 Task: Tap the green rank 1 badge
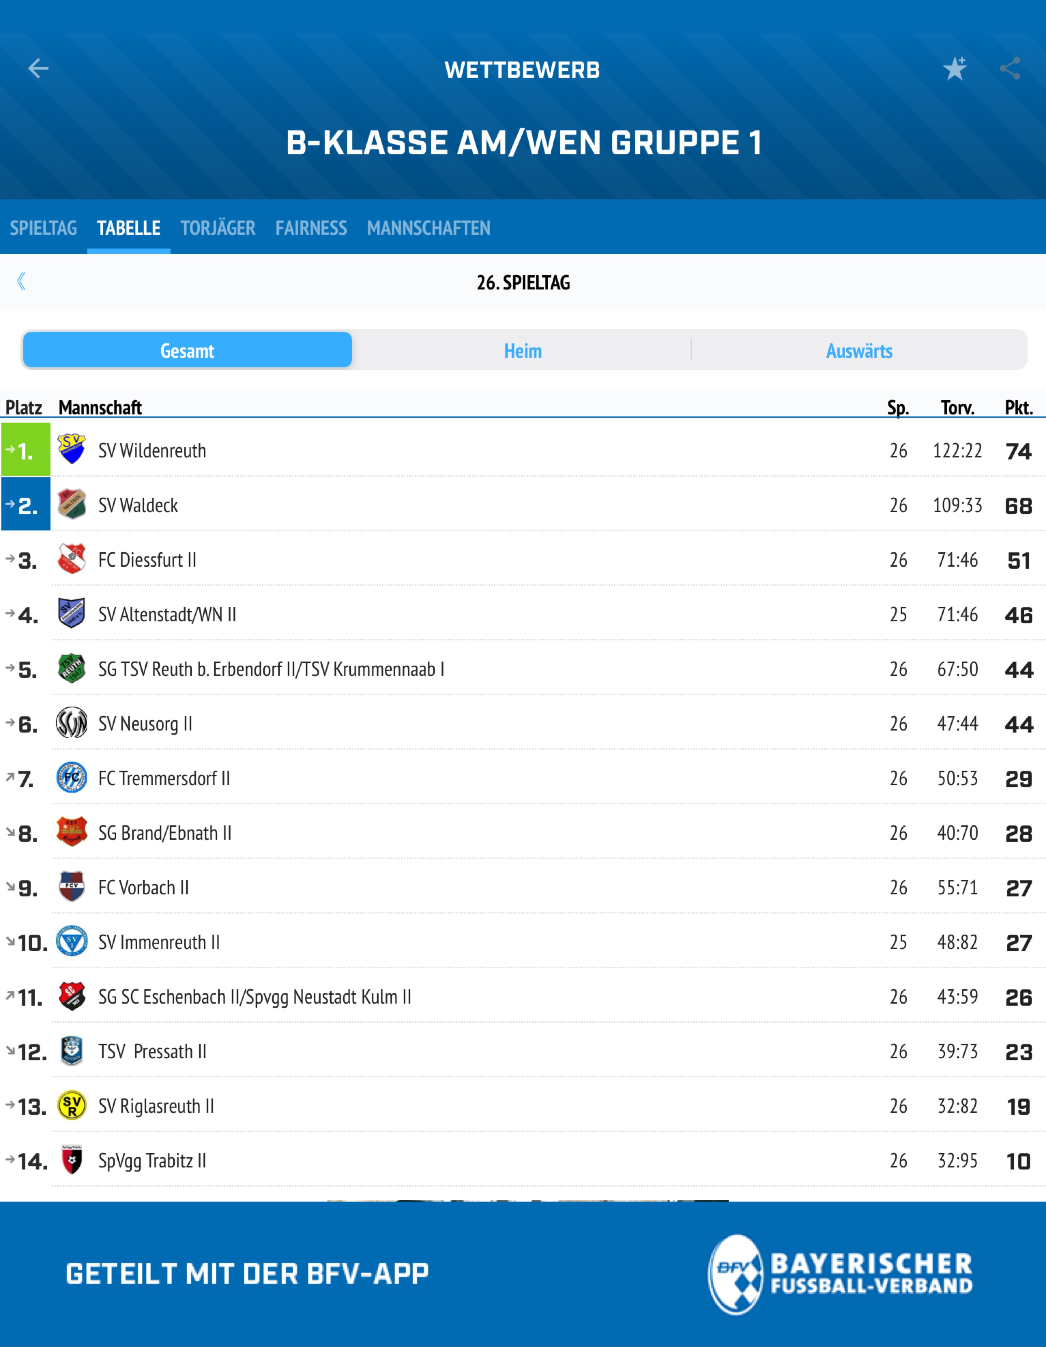click(26, 450)
